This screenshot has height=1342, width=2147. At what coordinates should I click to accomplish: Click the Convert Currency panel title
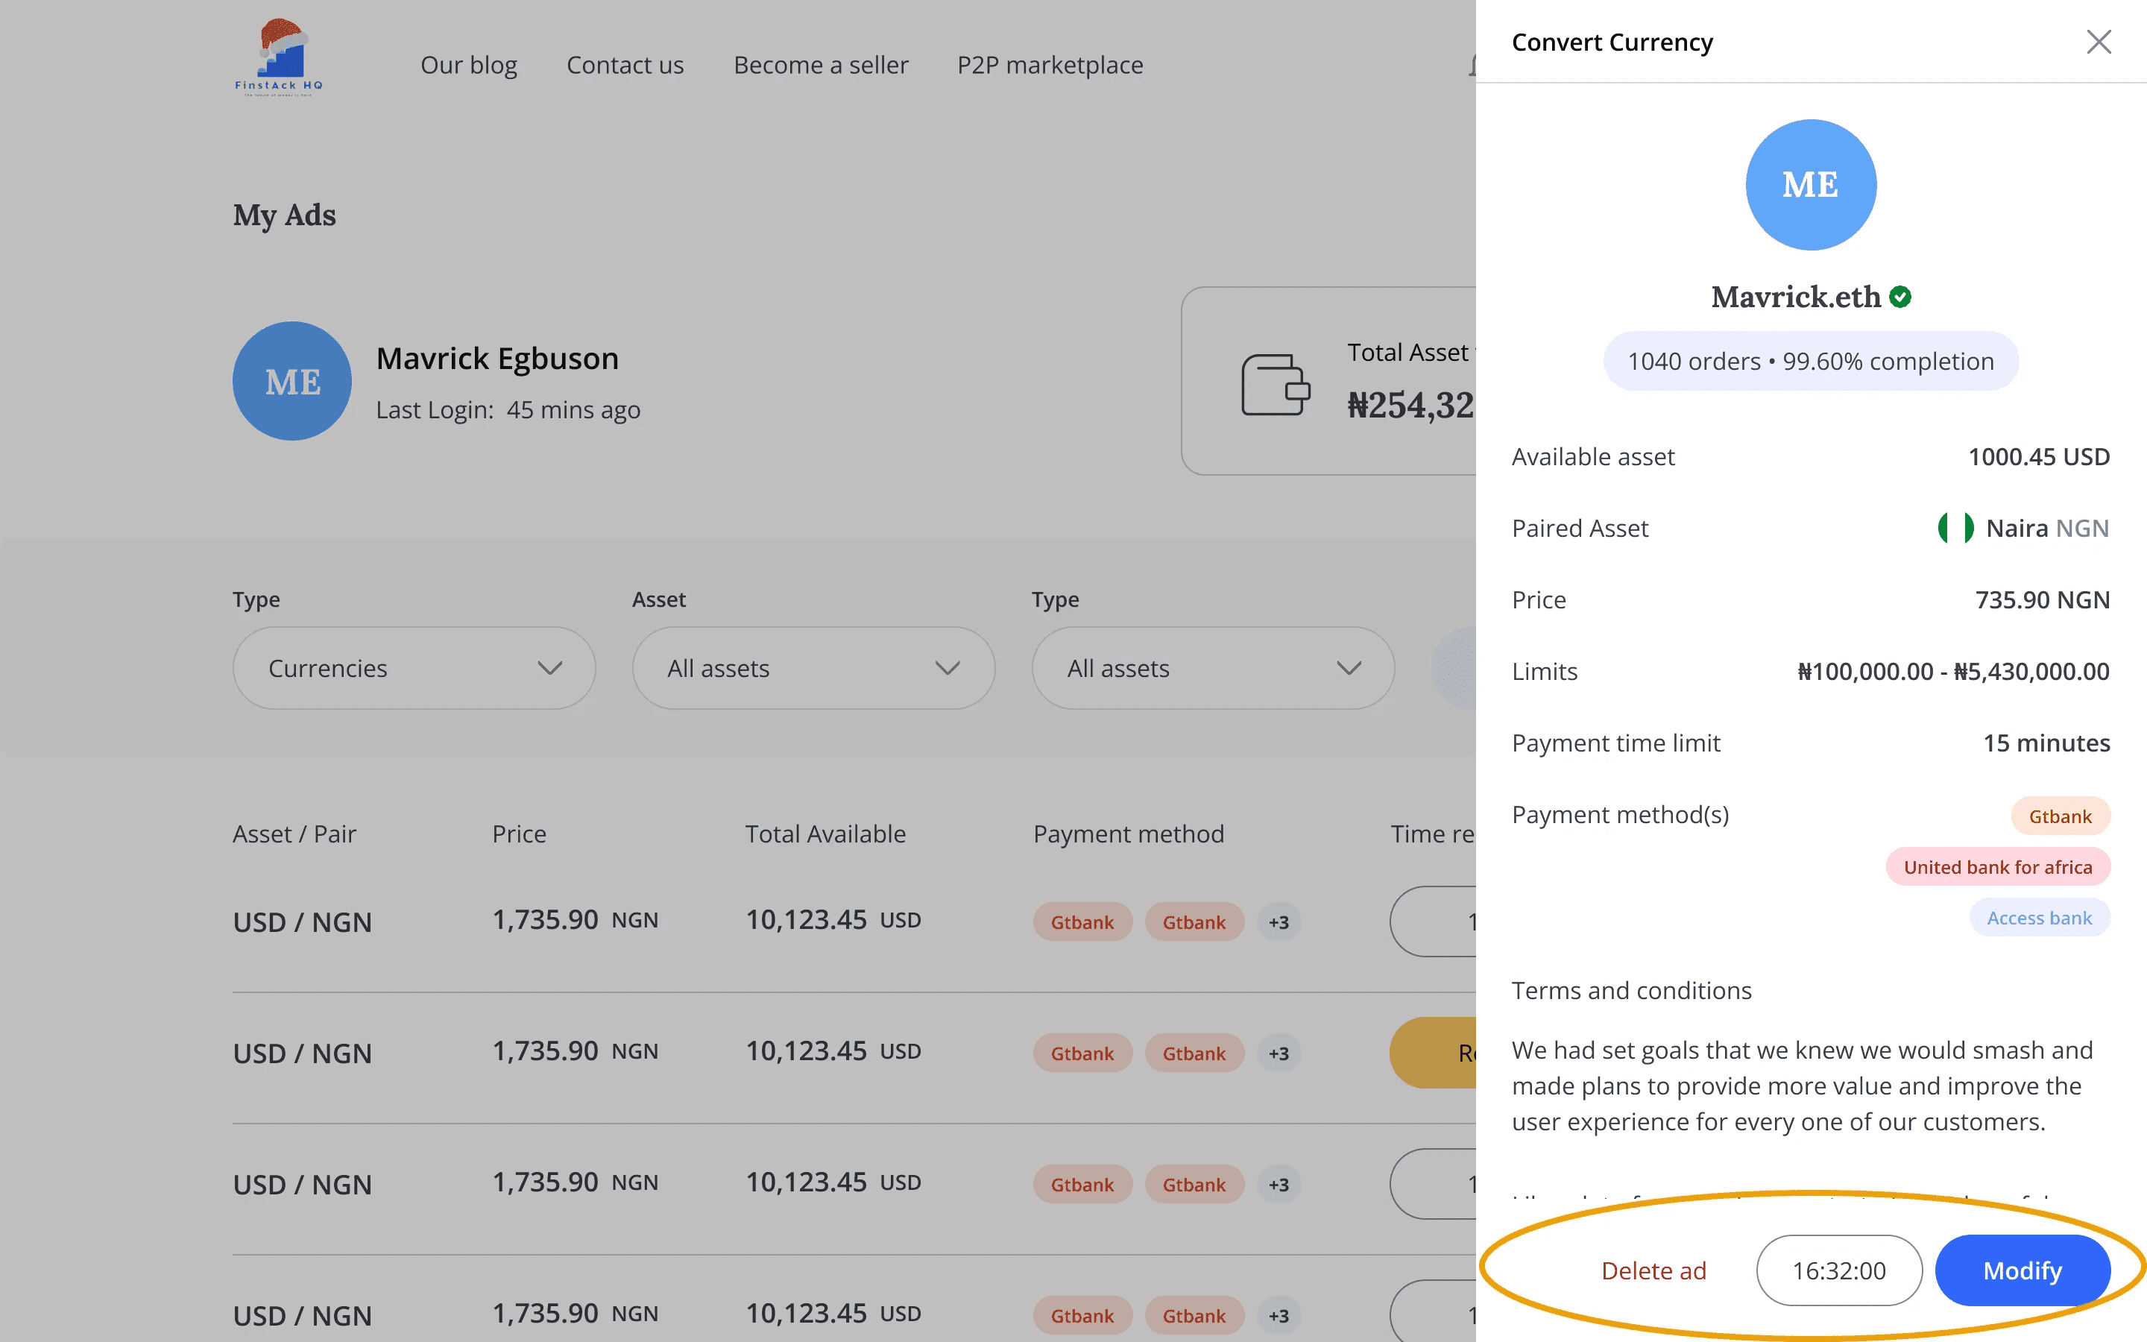click(x=1612, y=42)
